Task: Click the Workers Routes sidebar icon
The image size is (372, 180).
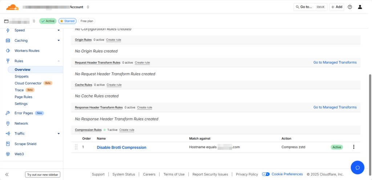Action: click(8, 51)
